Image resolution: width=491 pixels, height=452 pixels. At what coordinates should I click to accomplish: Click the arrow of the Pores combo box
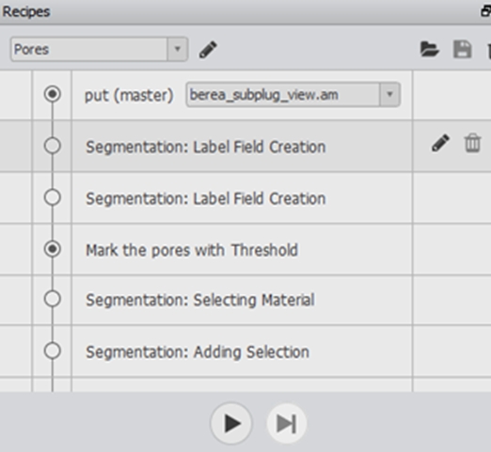178,49
